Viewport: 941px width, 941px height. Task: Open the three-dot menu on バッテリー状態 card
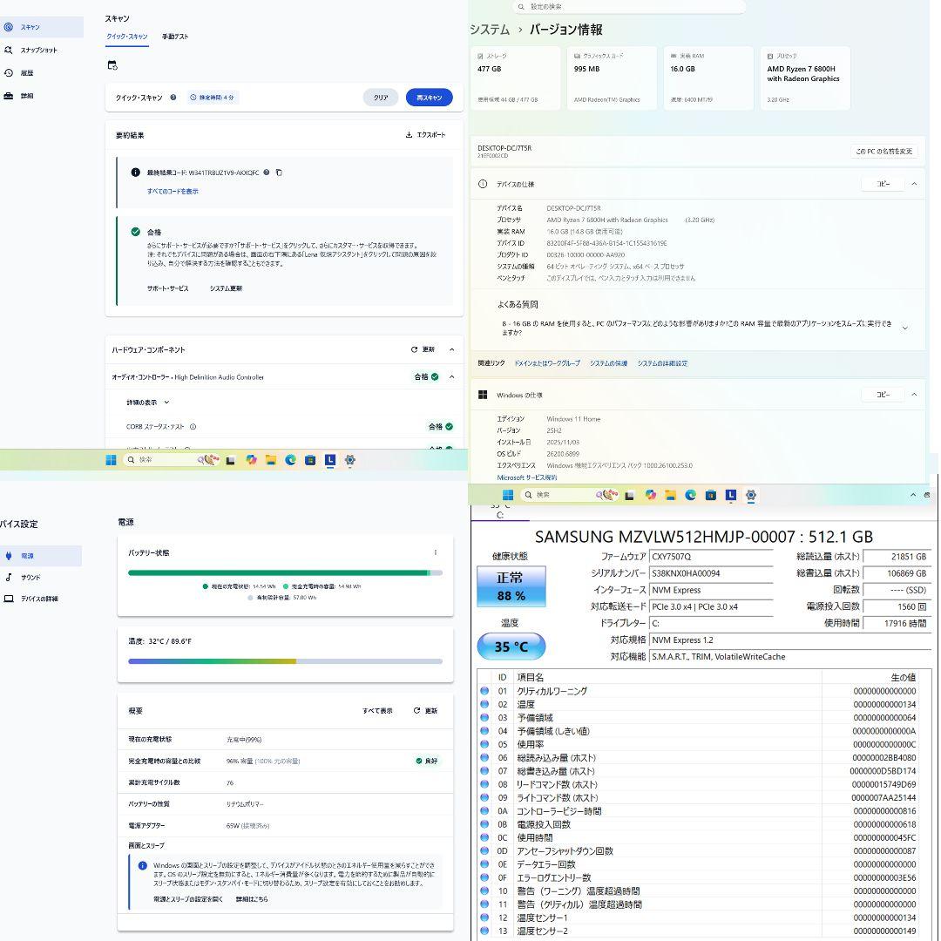pos(435,552)
